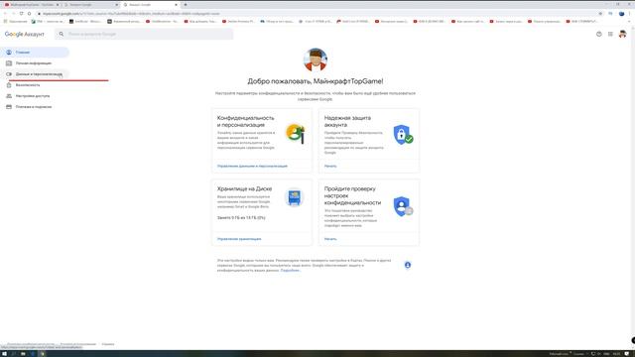Image resolution: width=635 pixels, height=357 pixels.
Task: Click the browser back arrow
Action: 5,13
